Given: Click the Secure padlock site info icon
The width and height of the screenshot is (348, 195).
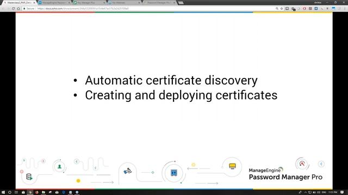Looking at the screenshot, I should [x=24, y=9].
